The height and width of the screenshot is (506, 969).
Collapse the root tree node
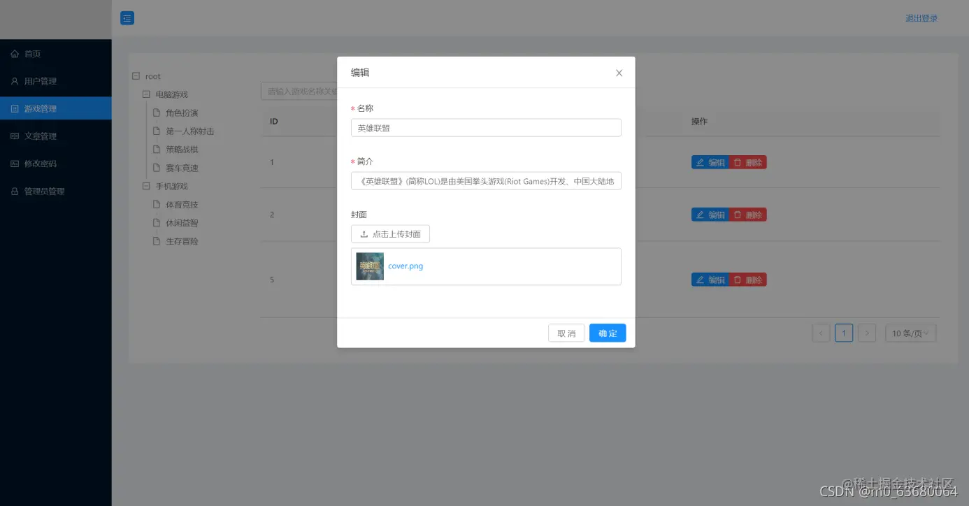[135, 75]
